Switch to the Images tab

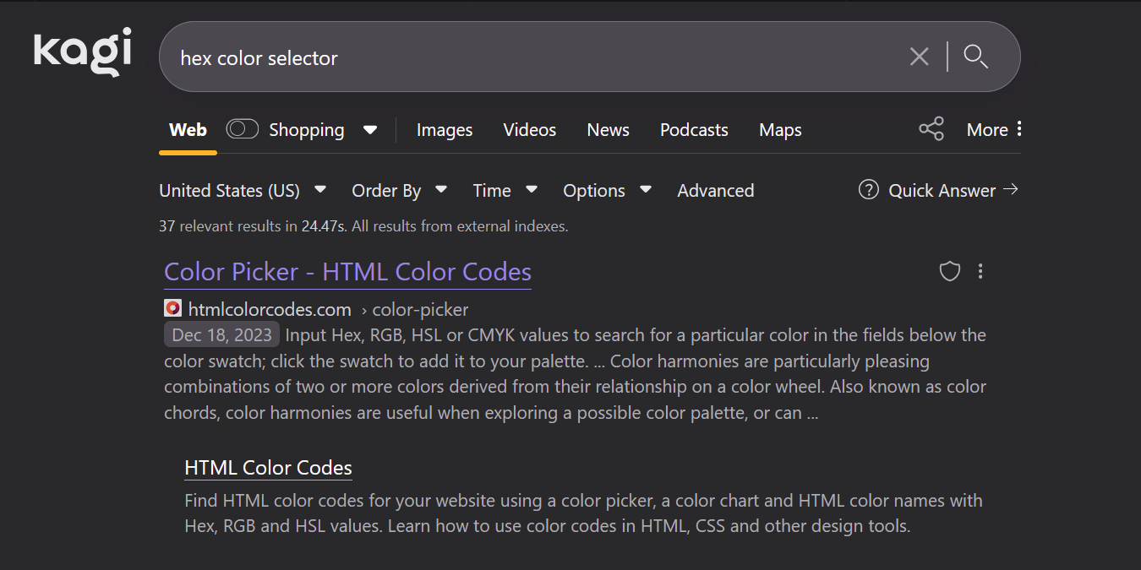tap(444, 130)
